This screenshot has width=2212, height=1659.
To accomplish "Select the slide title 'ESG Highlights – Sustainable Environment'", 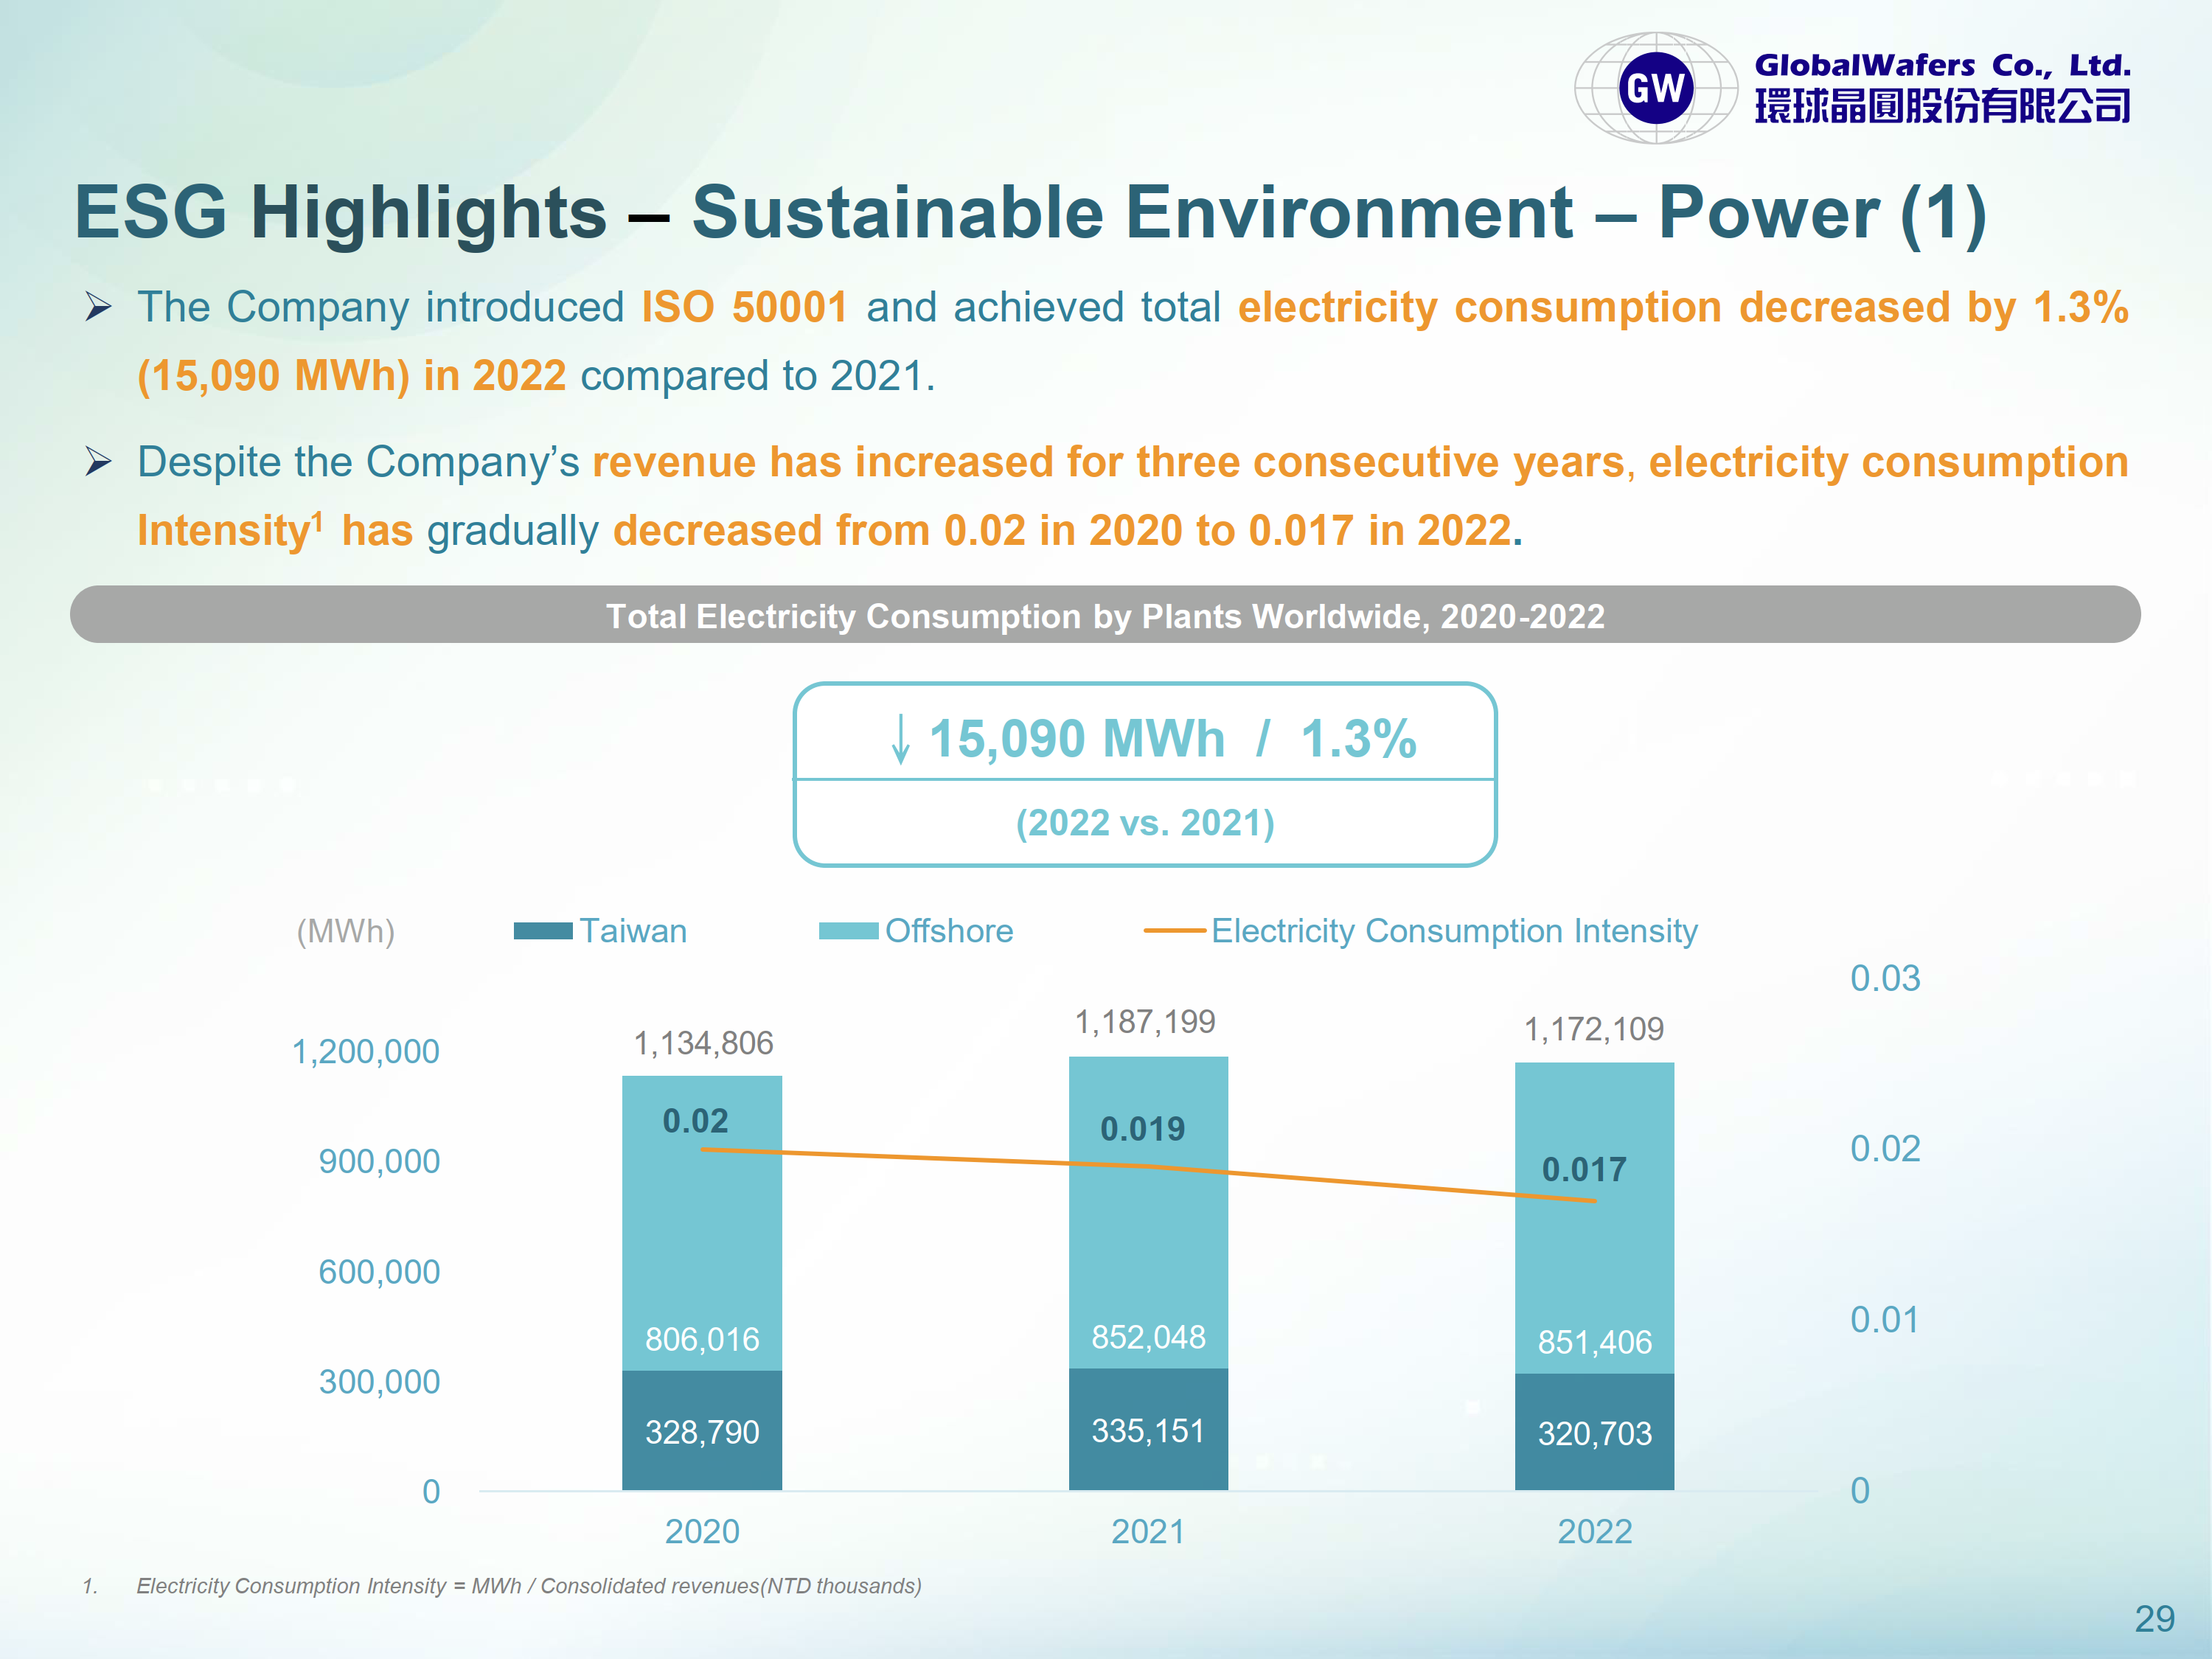I will (x=824, y=212).
